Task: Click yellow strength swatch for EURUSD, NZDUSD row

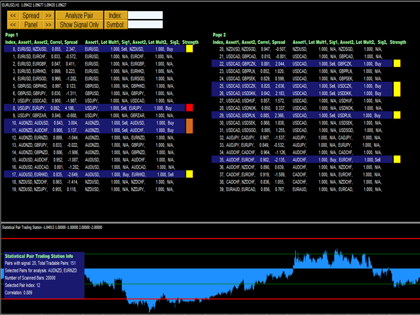Action: pyautogui.click(x=189, y=49)
